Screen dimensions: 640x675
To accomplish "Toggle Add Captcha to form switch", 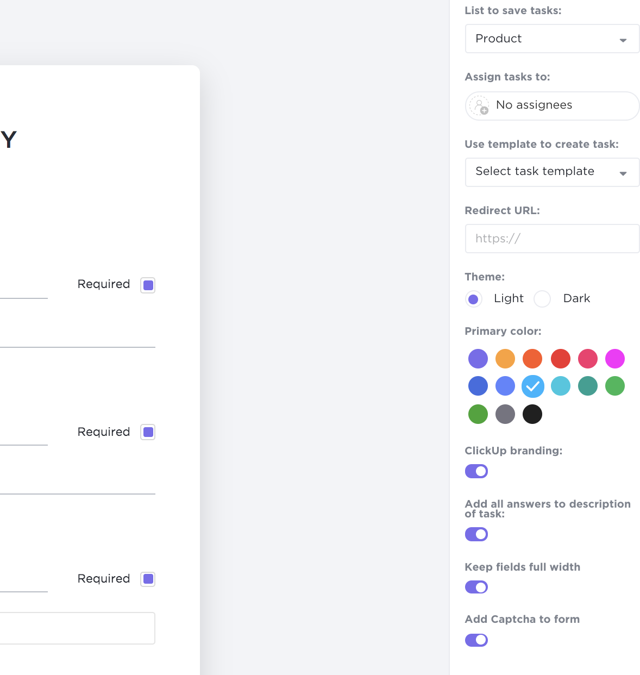I will [476, 640].
